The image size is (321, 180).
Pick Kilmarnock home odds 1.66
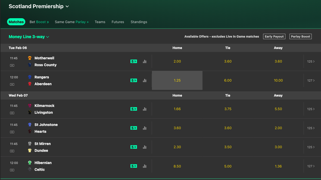[177, 109]
